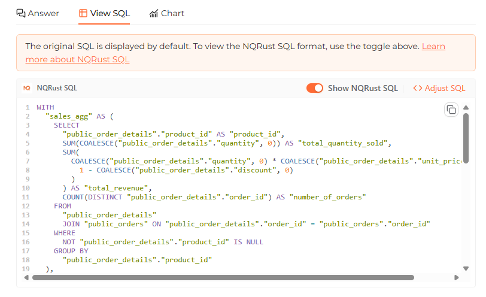Open the Chart tab
Viewport: 486px width, 297px height.
coord(167,13)
